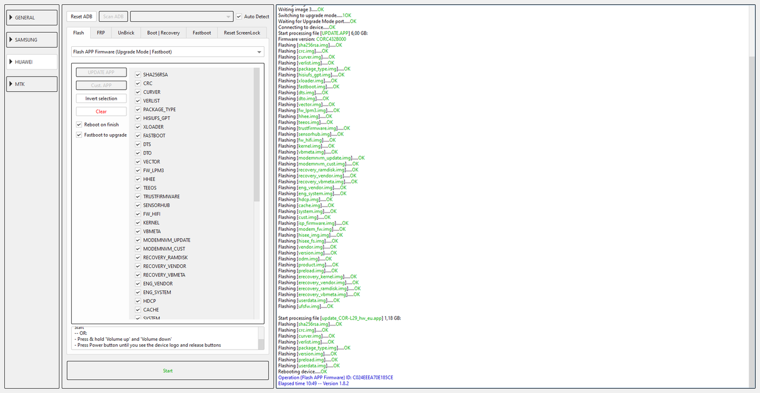Click the UPDATE.APP button
The width and height of the screenshot is (760, 393).
coord(101,72)
